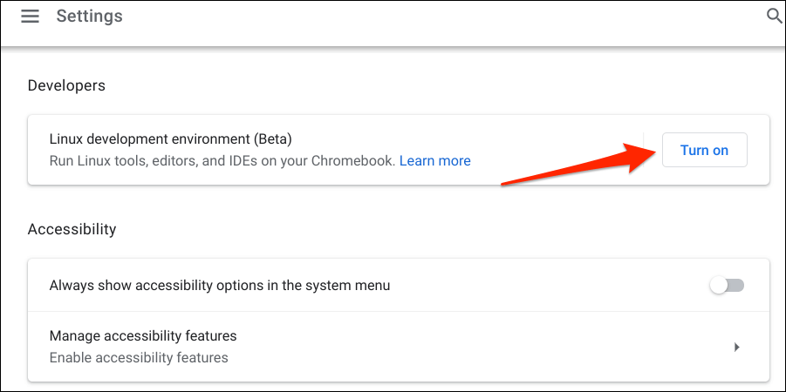
Task: Select the Developers section heading
Action: click(66, 85)
